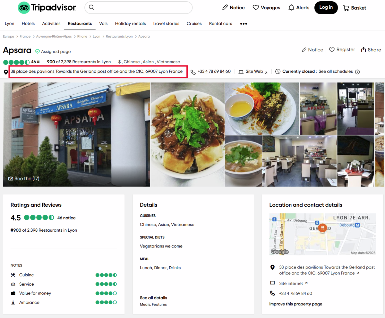Click the Service bell cloche icon

coord(13,284)
